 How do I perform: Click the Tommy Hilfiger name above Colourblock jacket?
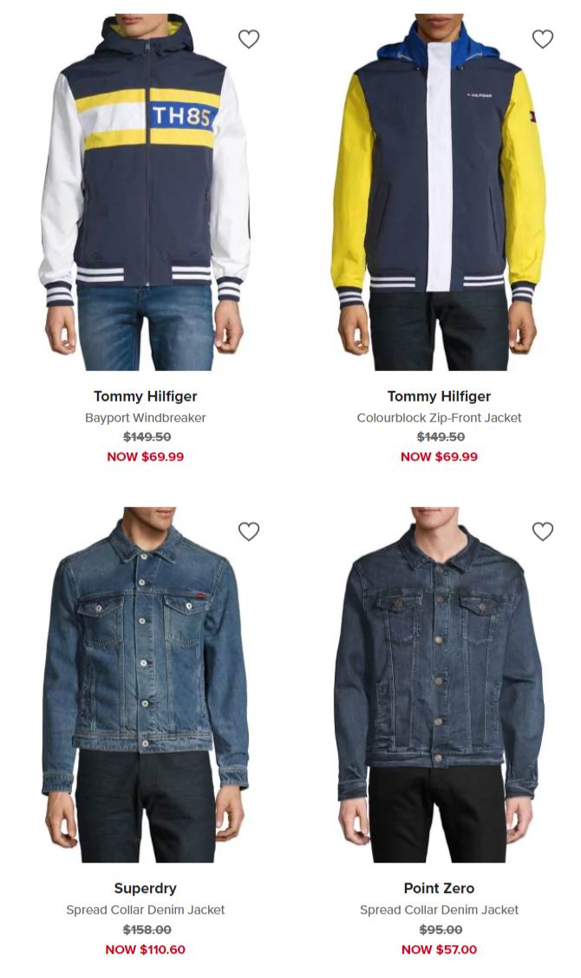coord(440,396)
